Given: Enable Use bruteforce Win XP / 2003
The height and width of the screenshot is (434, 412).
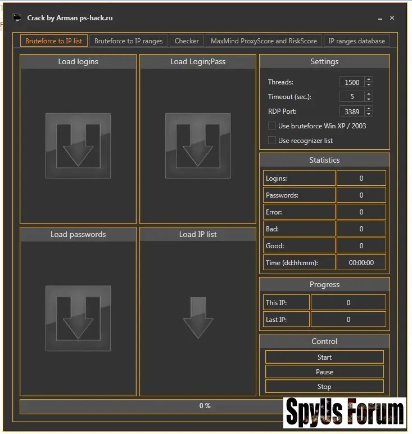Looking at the screenshot, I should 272,126.
